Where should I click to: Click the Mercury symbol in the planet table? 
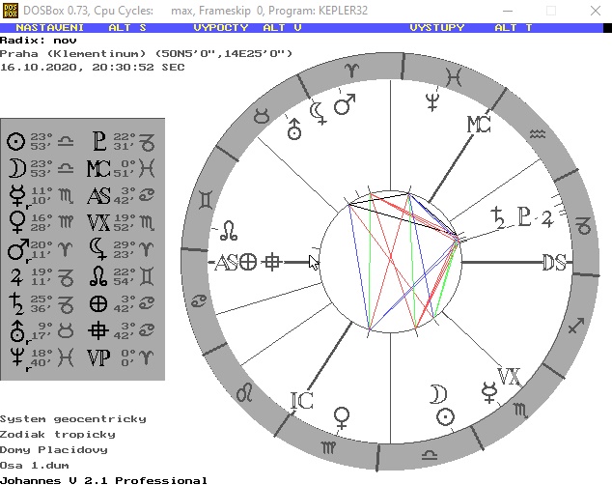pos(17,195)
